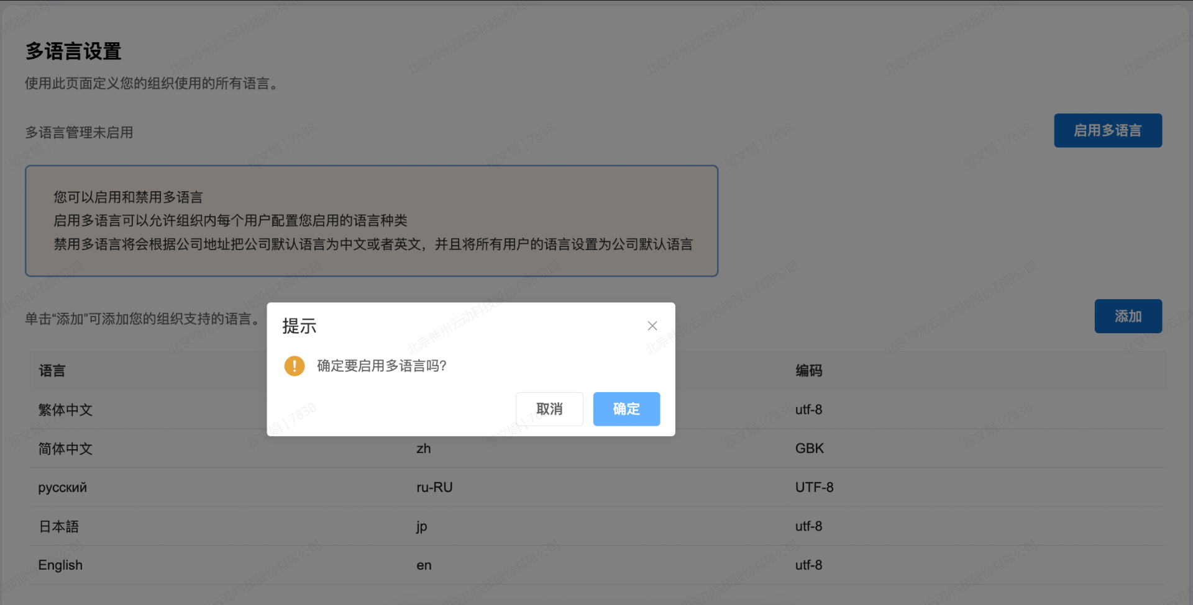
Task: Select the 简体中文 language row
Action: coord(65,449)
